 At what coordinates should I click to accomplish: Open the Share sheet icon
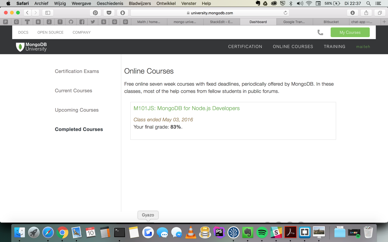pos(366,13)
